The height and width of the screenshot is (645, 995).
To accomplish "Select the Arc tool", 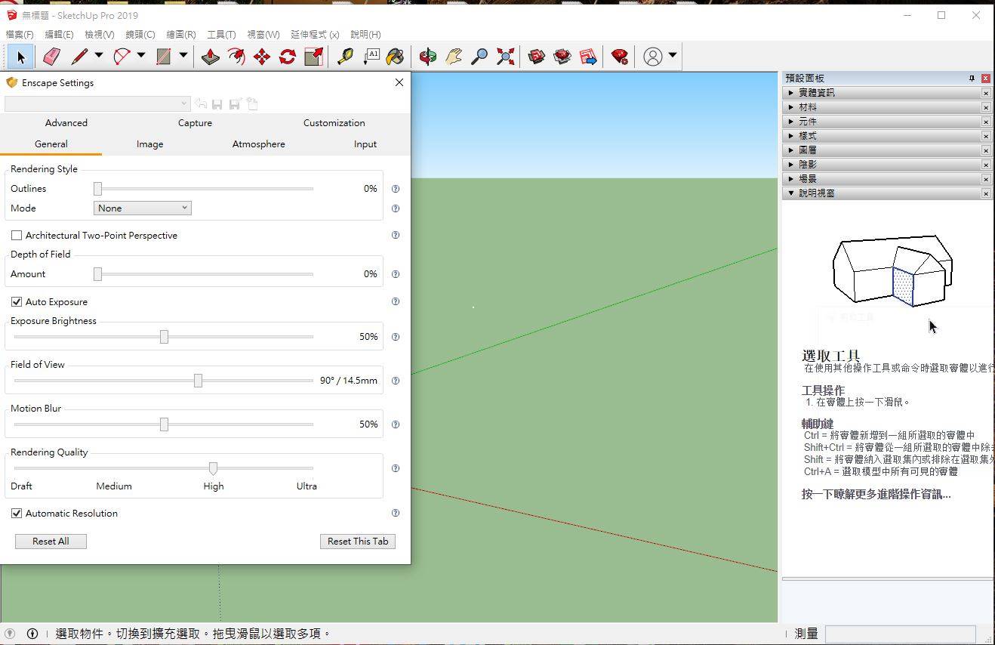I will click(122, 57).
